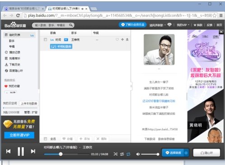Screen dimensions: 225x165
Task: Expand the 我的VIP dropdown menu
Action: [x=183, y=25]
